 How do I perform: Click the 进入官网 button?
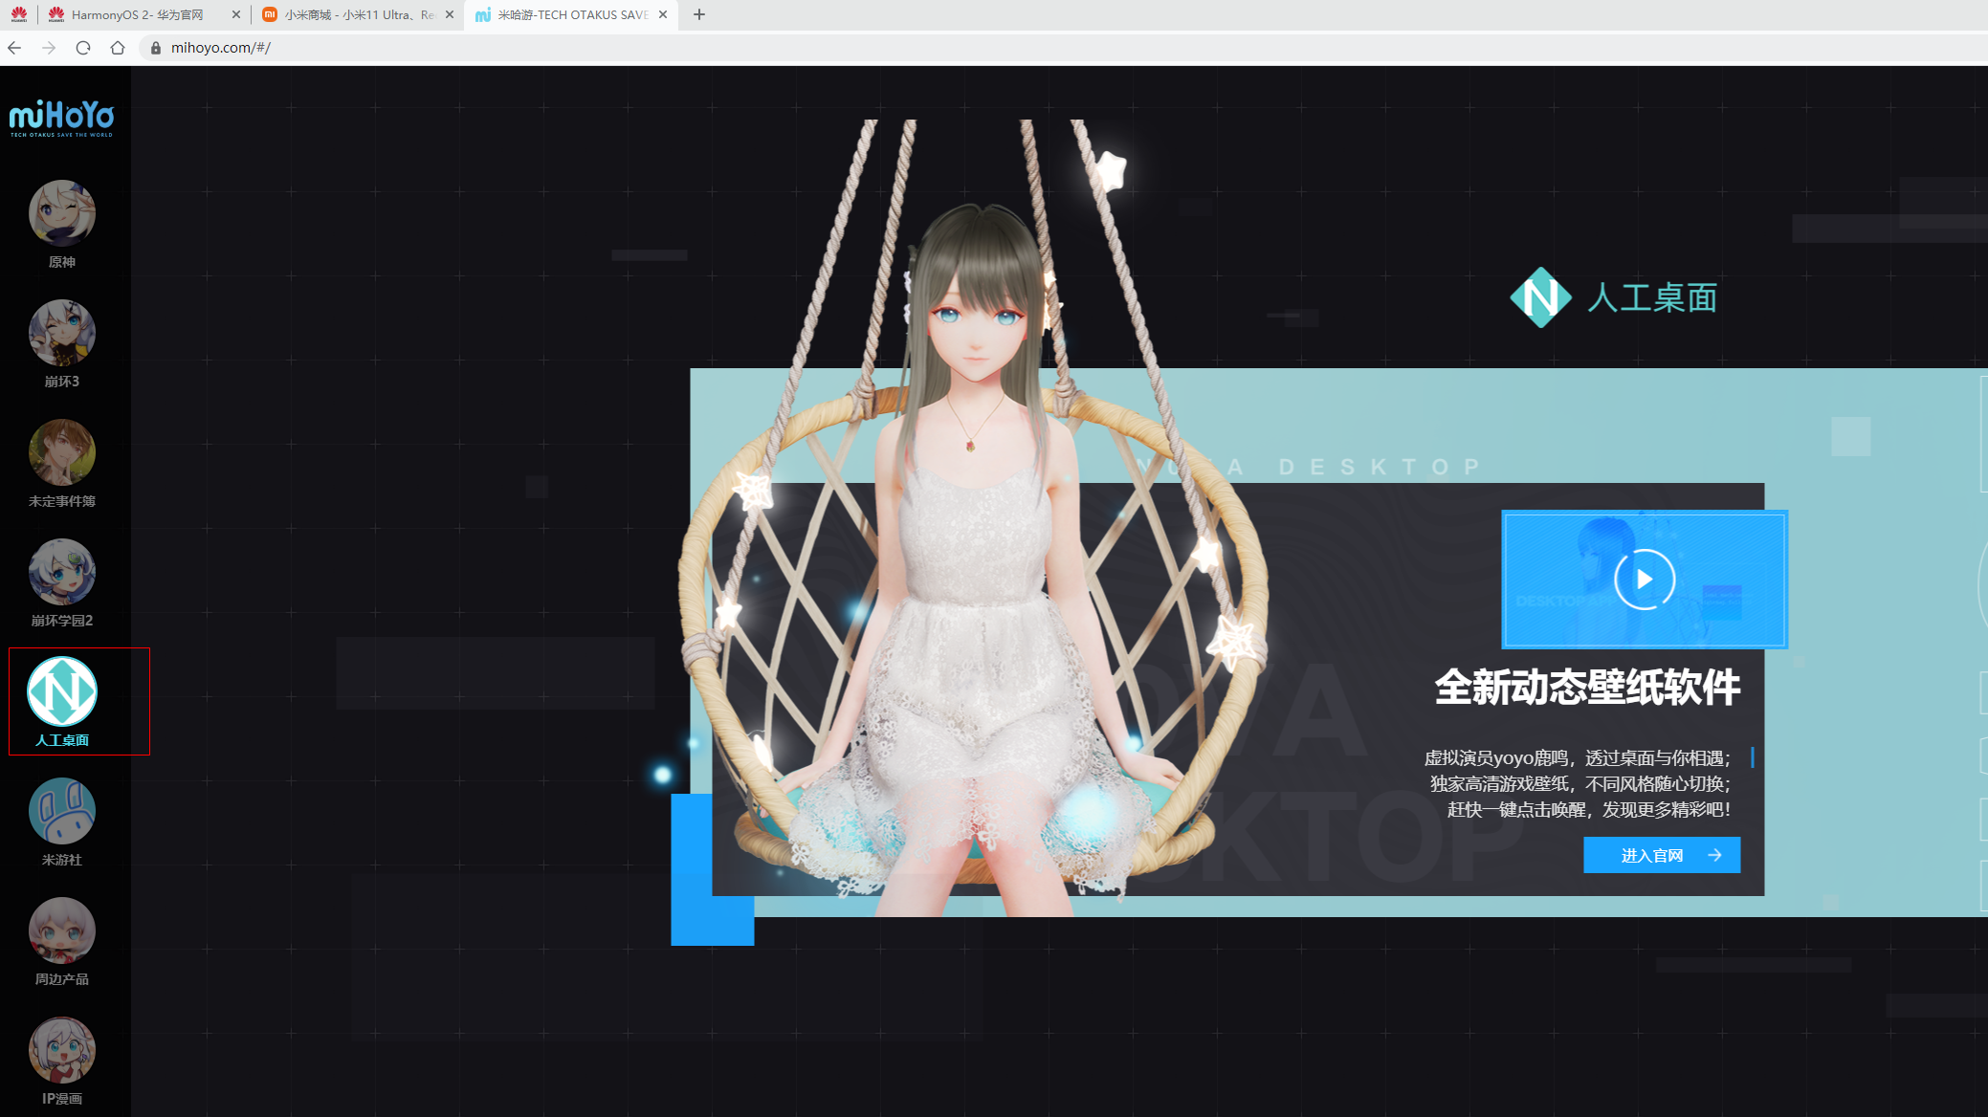(1661, 855)
